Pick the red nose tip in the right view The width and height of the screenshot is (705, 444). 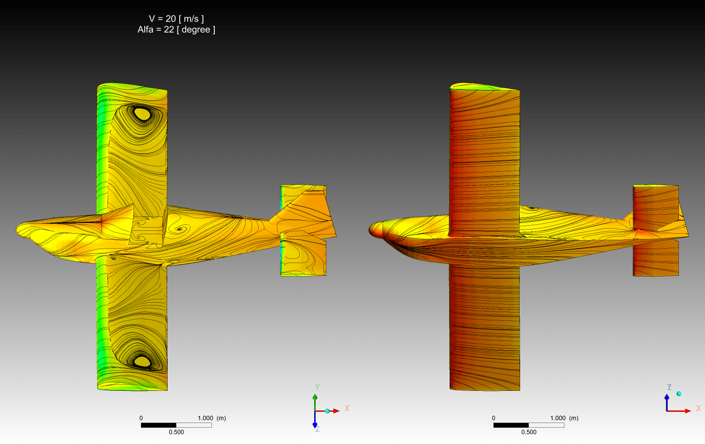(x=373, y=229)
